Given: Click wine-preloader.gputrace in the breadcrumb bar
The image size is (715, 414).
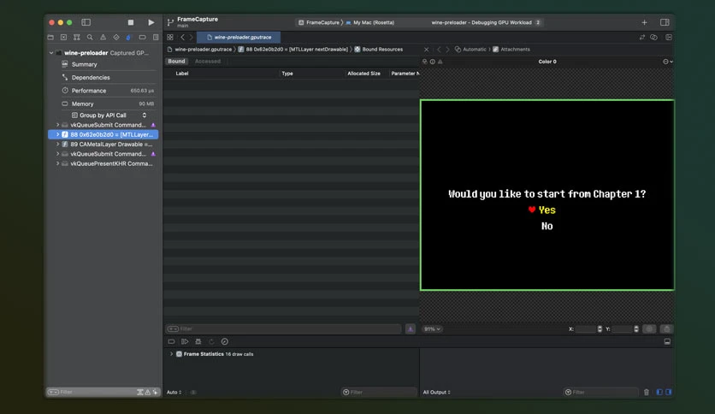Looking at the screenshot, I should point(199,50).
